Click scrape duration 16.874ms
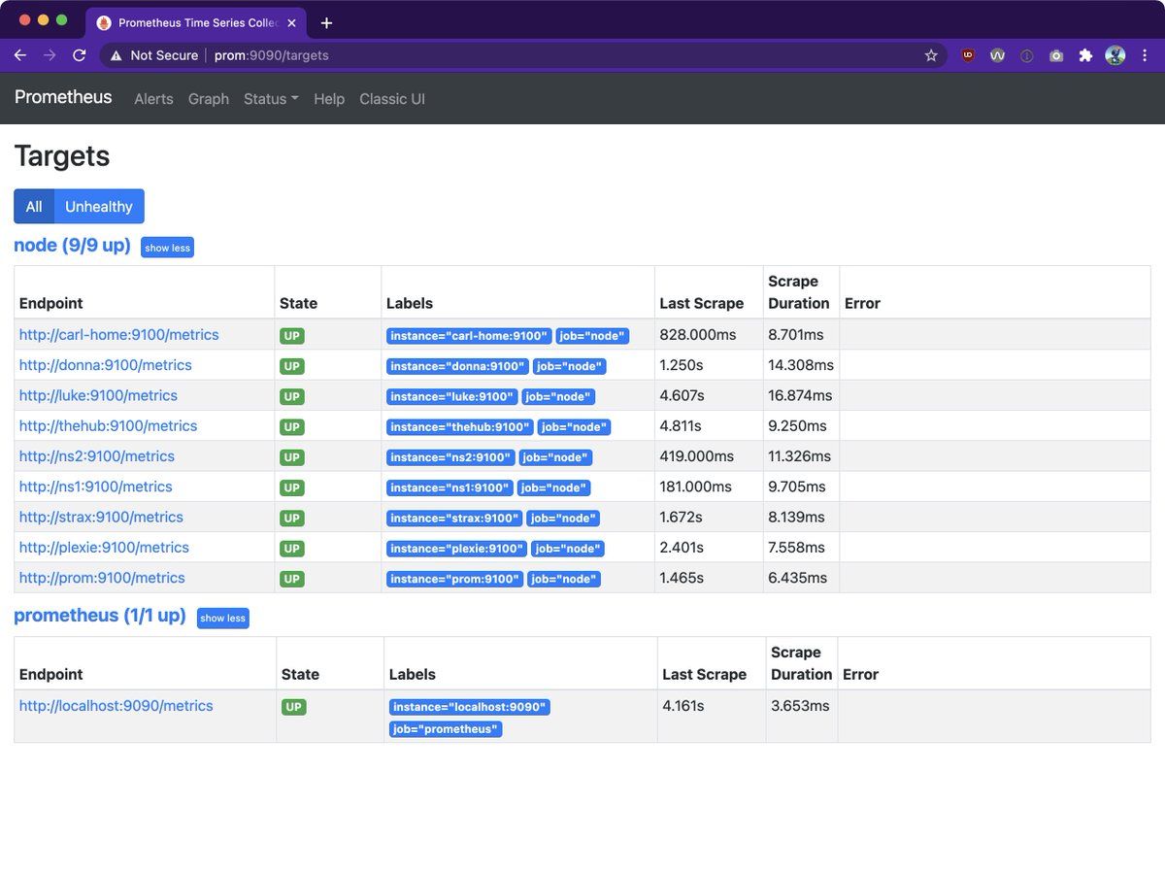This screenshot has height=872, width=1165. [x=800, y=395]
